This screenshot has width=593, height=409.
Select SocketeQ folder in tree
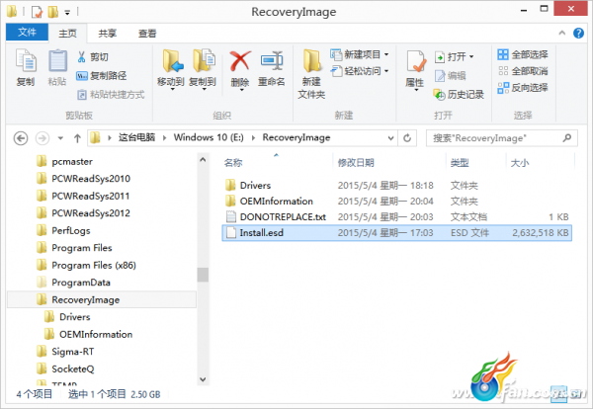point(65,368)
